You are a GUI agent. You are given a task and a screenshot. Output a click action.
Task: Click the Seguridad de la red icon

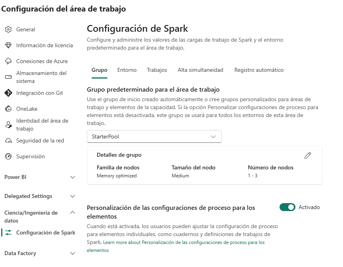[8, 140]
